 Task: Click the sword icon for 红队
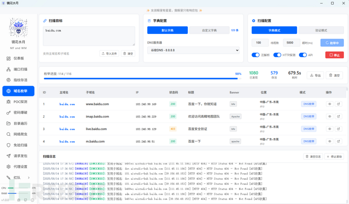point(9,178)
